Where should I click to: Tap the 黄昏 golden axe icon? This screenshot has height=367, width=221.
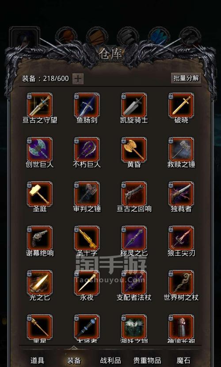click(x=134, y=149)
